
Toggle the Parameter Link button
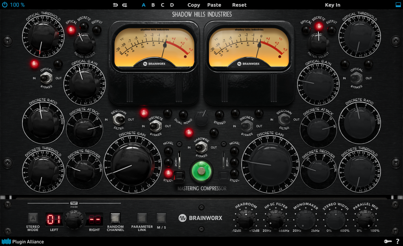click(142, 218)
